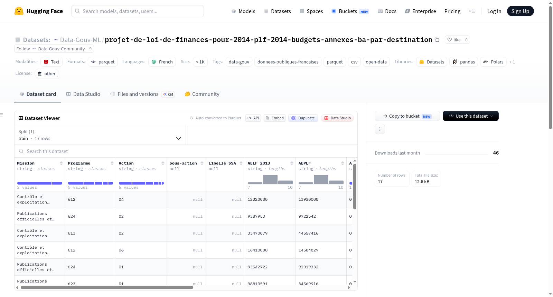Click the magnifier icon in dataset search

(x=21, y=151)
